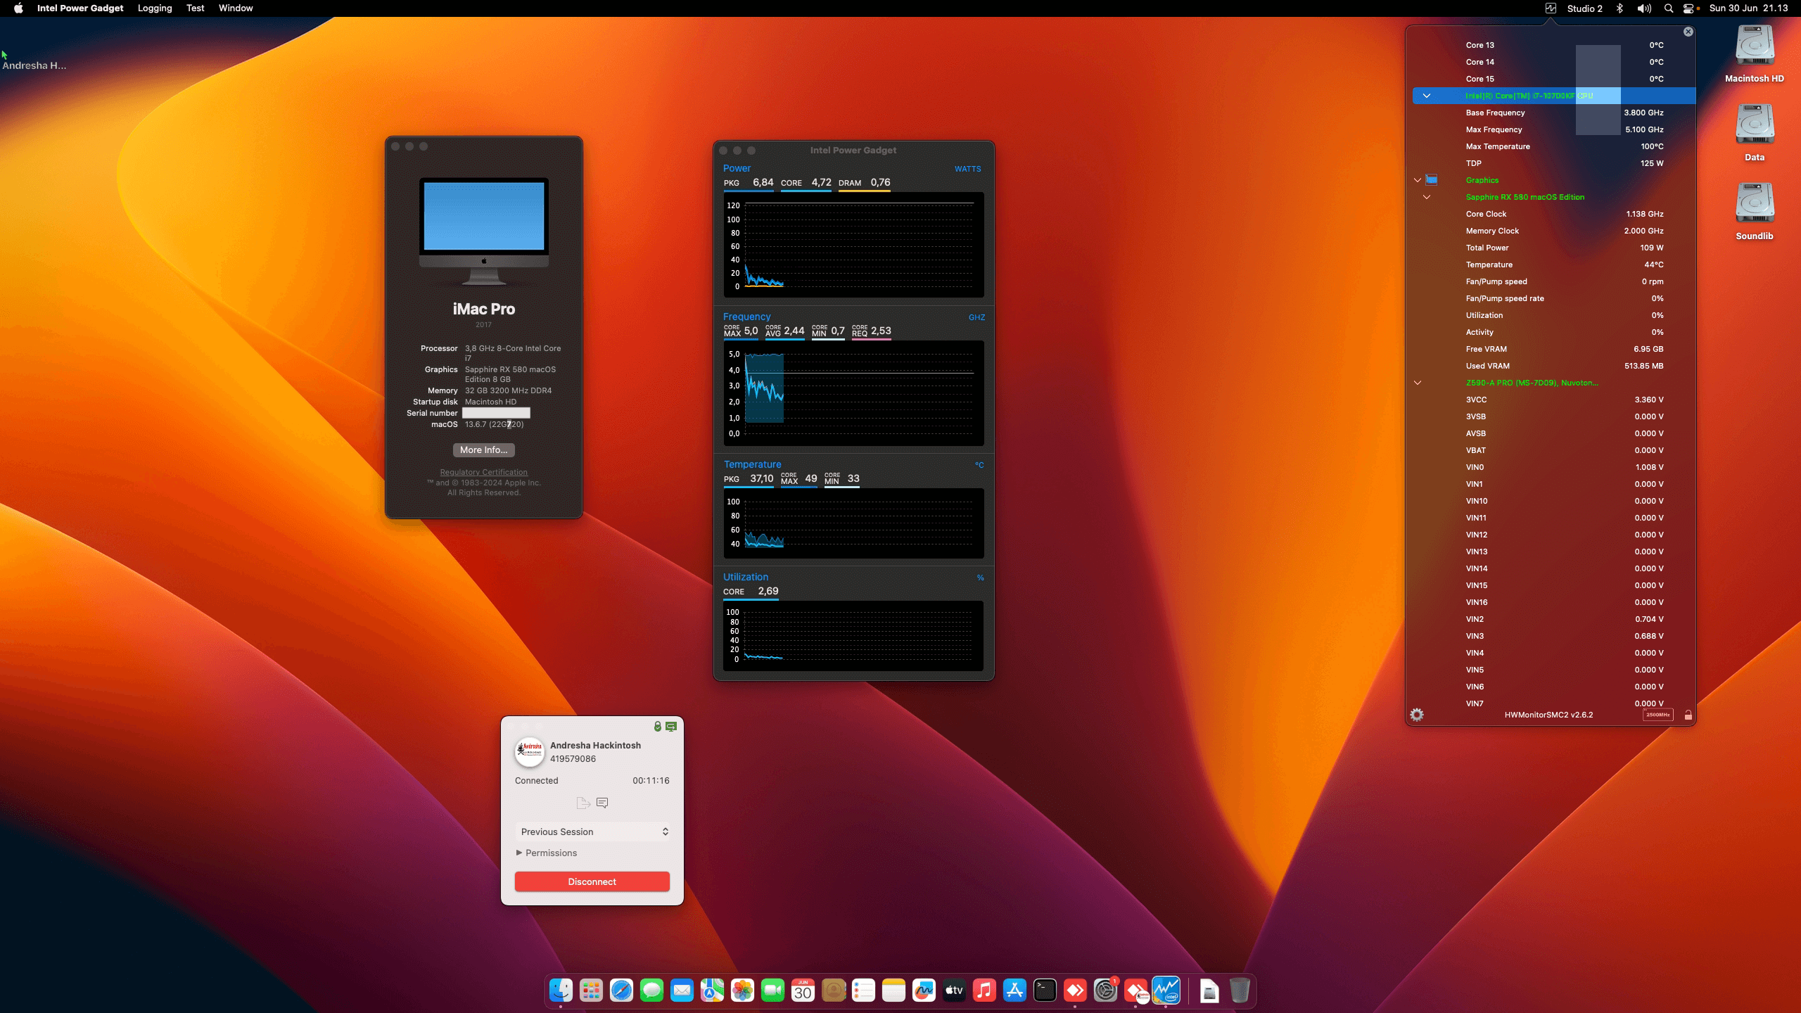
Task: Click AnyDesk file transfer icon
Action: click(583, 803)
